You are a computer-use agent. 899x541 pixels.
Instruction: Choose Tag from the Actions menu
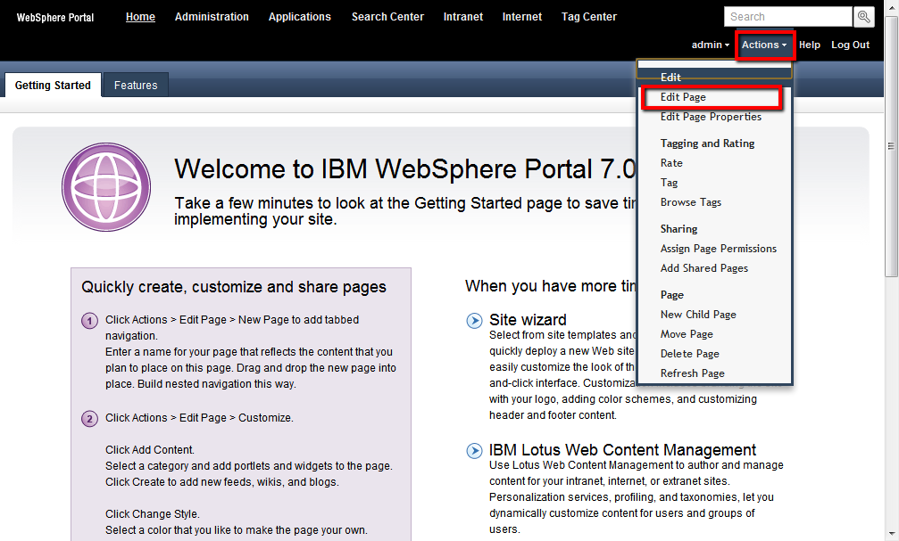tap(669, 183)
